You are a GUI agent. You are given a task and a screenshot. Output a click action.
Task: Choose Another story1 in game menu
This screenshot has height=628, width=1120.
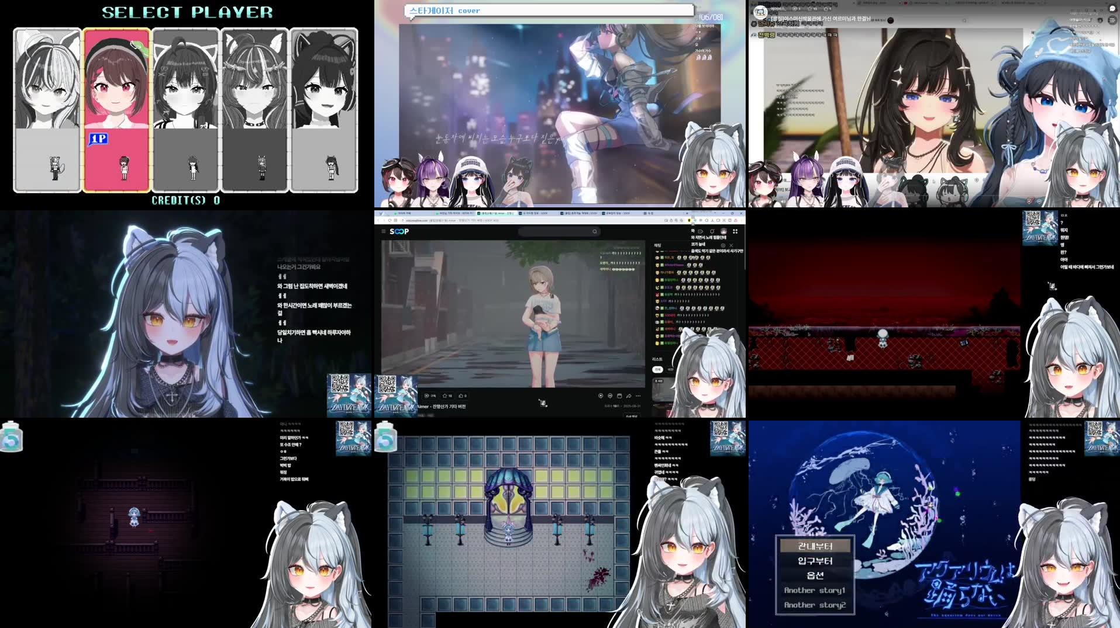pos(815,590)
